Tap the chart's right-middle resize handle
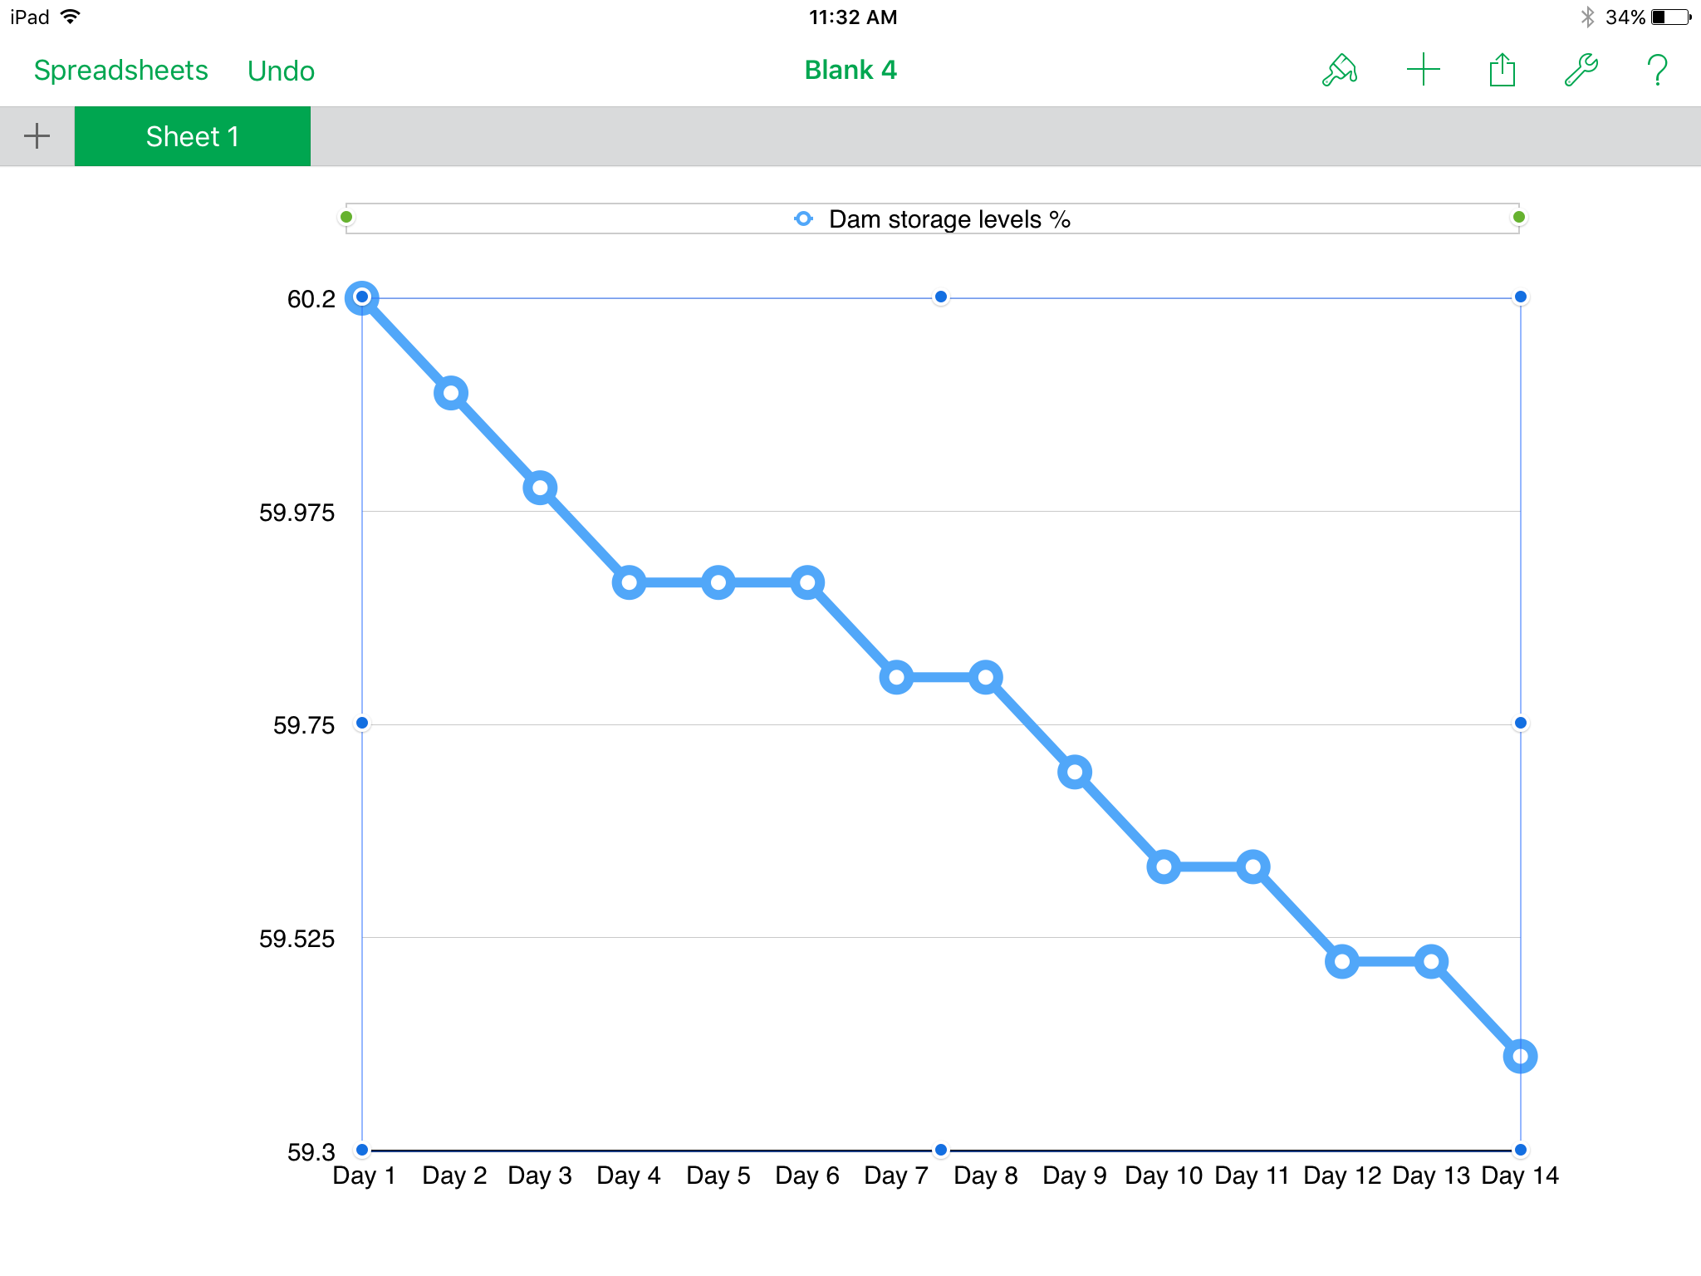 [x=1521, y=724]
